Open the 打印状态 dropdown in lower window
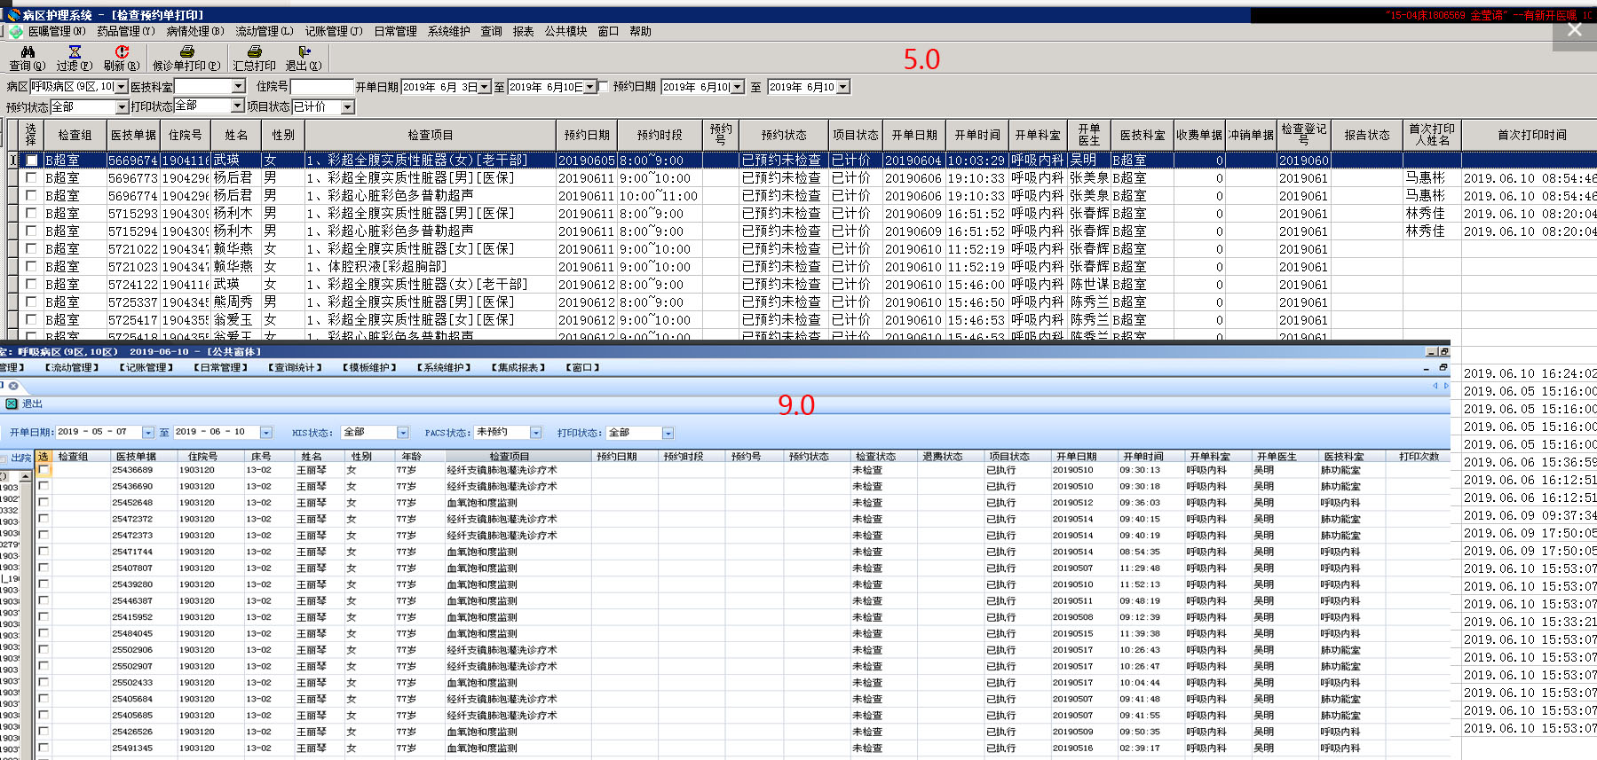The width and height of the screenshot is (1597, 760). click(x=668, y=433)
